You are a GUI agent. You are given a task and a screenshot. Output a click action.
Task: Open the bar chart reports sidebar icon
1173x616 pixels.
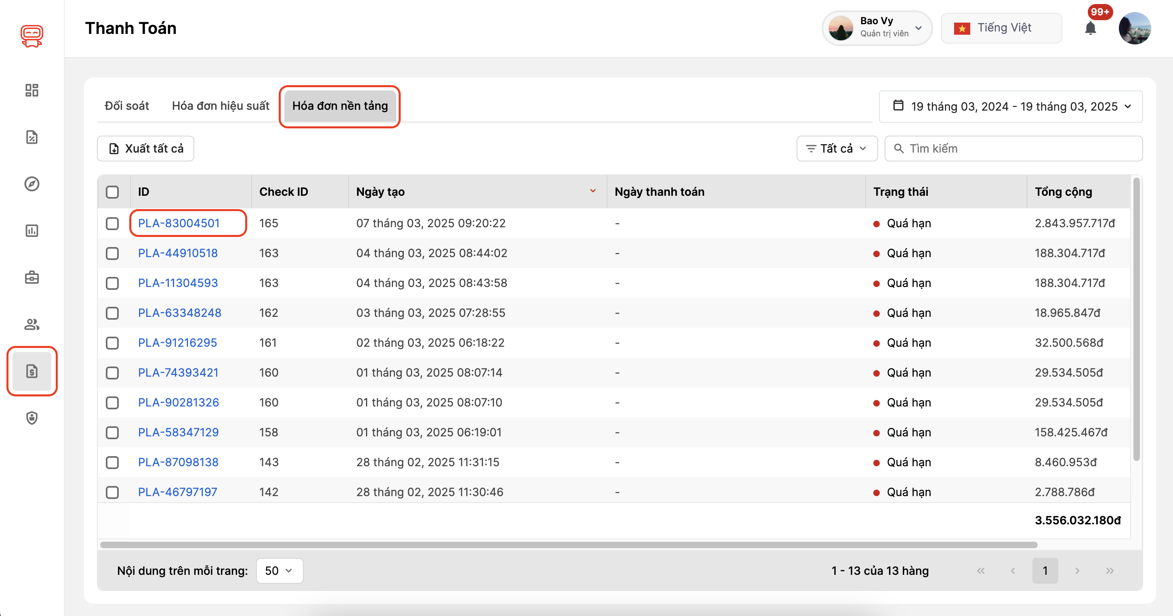point(32,230)
